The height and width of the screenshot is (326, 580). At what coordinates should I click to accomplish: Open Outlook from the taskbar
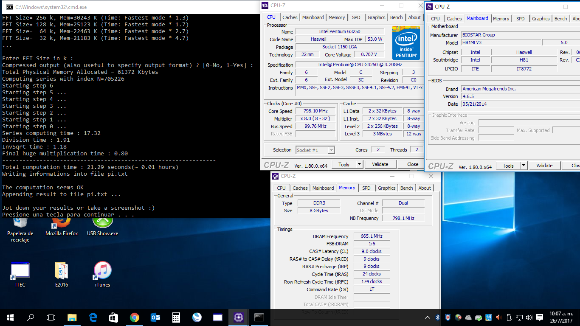155,318
